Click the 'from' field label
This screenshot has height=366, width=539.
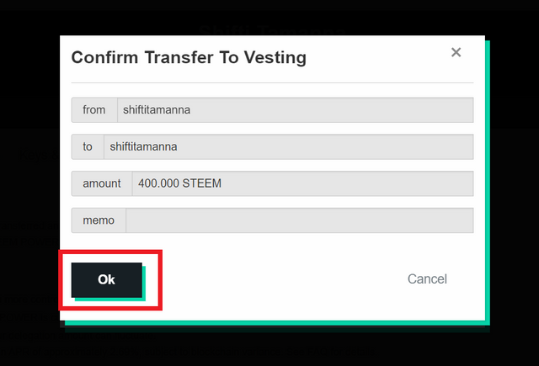click(x=94, y=110)
